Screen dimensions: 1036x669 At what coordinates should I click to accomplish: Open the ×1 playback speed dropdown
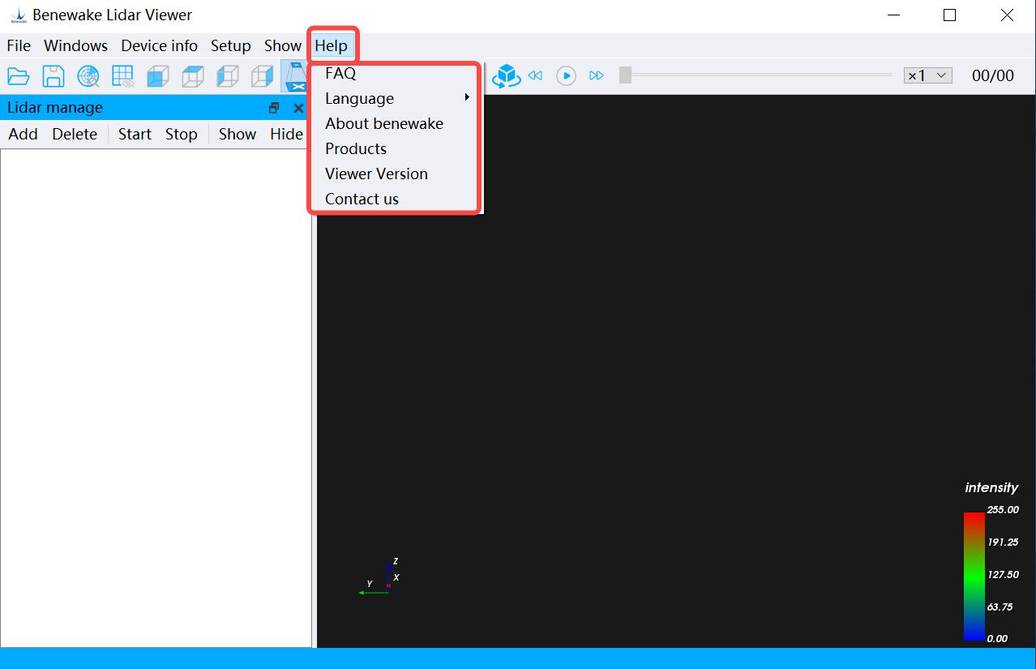(x=927, y=75)
